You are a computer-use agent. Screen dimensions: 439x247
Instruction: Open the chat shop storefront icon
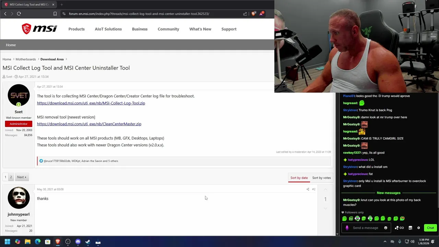click(x=410, y=228)
